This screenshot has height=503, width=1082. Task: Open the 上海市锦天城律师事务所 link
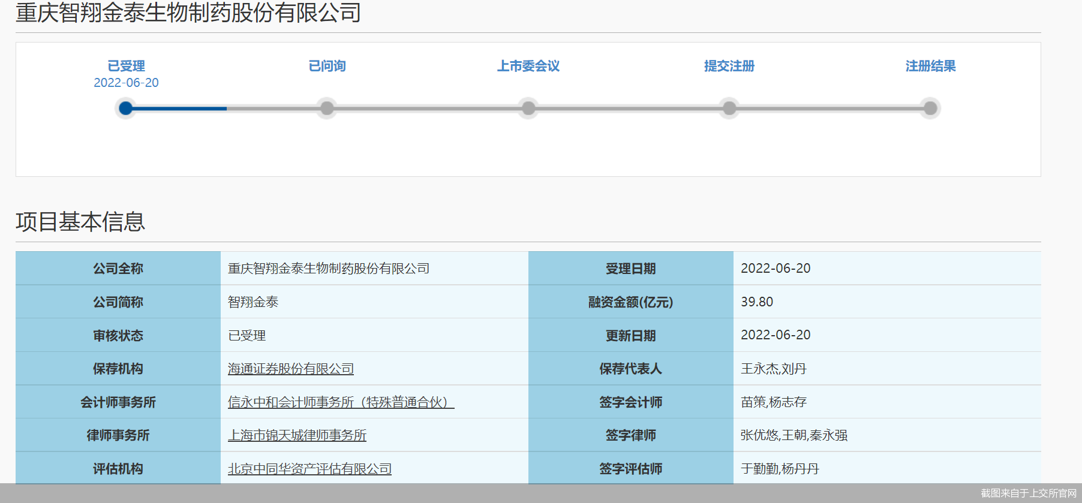click(297, 435)
